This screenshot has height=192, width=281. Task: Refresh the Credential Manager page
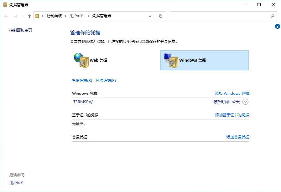(161, 16)
